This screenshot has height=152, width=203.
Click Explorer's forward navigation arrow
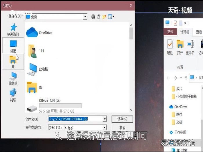tap(175, 78)
